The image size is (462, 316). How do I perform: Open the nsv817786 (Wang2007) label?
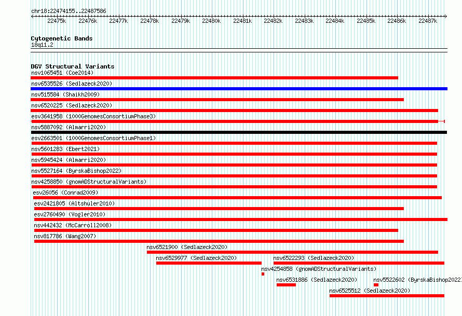click(65, 236)
